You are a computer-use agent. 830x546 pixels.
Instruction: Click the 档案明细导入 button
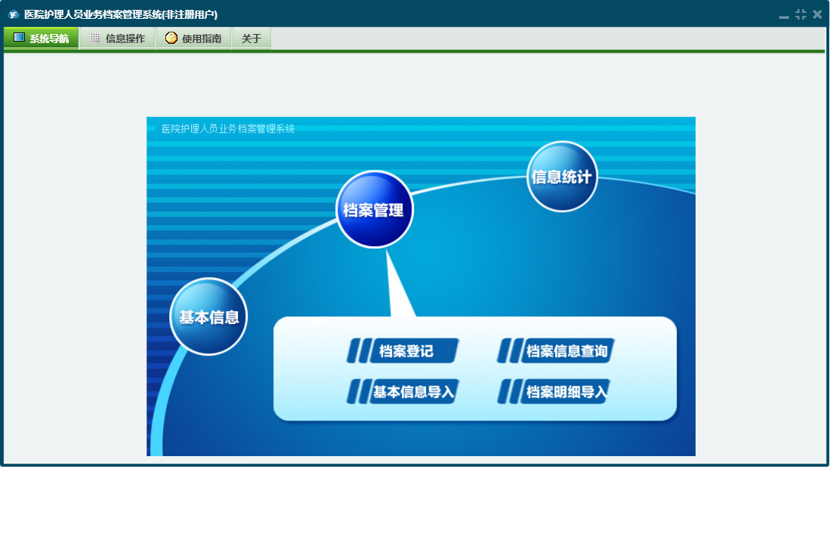554,391
